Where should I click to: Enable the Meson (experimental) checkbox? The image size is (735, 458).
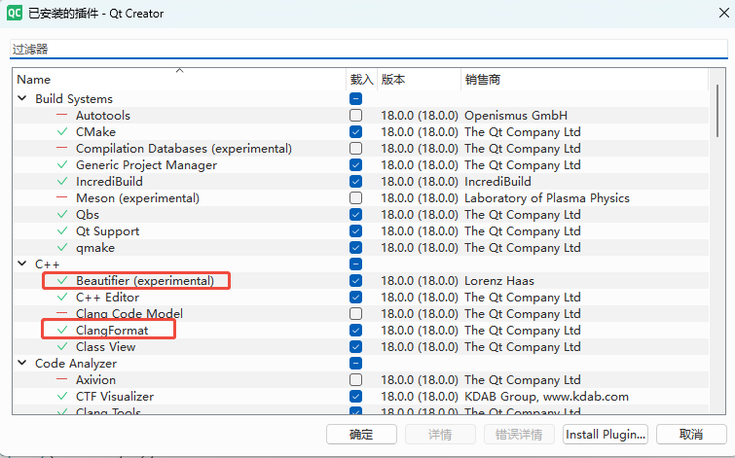[x=355, y=198]
